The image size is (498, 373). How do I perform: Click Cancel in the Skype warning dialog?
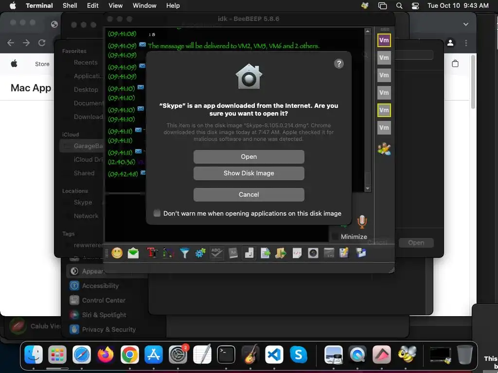[249, 194]
